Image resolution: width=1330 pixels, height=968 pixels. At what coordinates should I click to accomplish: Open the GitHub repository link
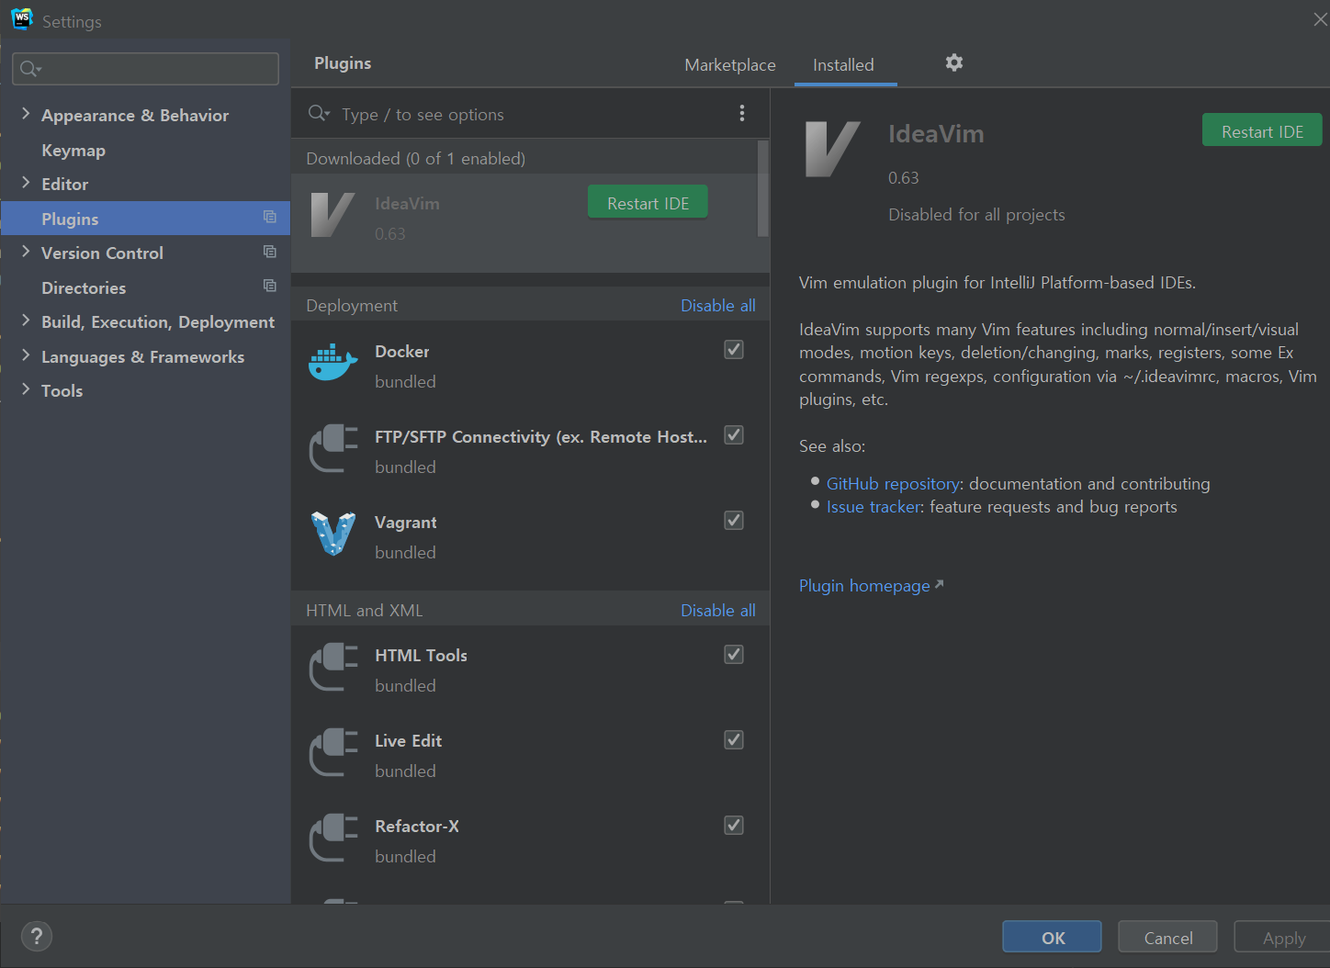tap(893, 483)
